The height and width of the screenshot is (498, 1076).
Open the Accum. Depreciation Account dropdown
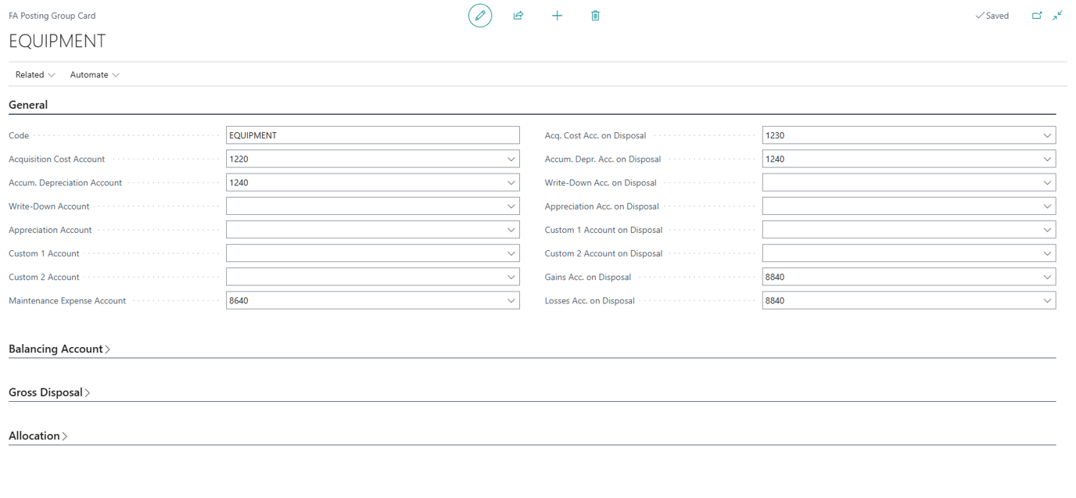512,182
